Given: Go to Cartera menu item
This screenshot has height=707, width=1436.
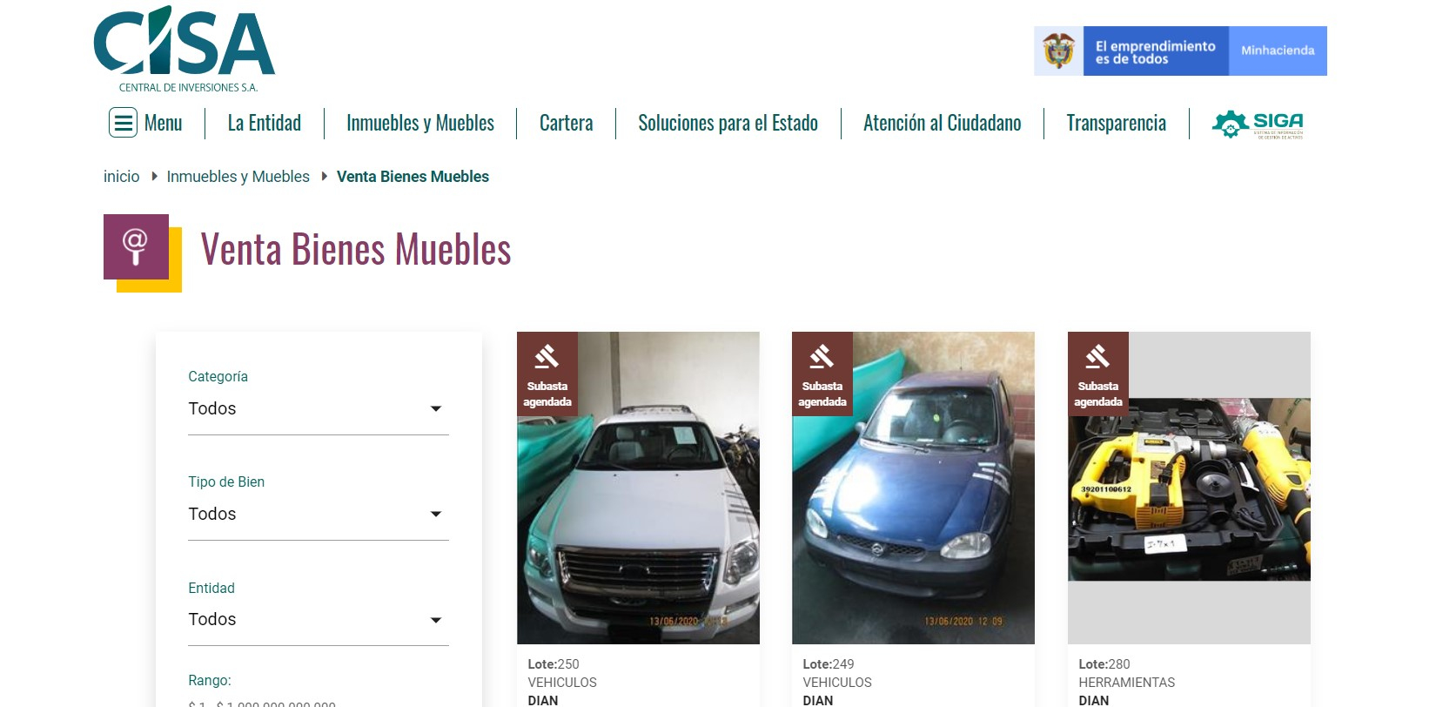Looking at the screenshot, I should 567,123.
